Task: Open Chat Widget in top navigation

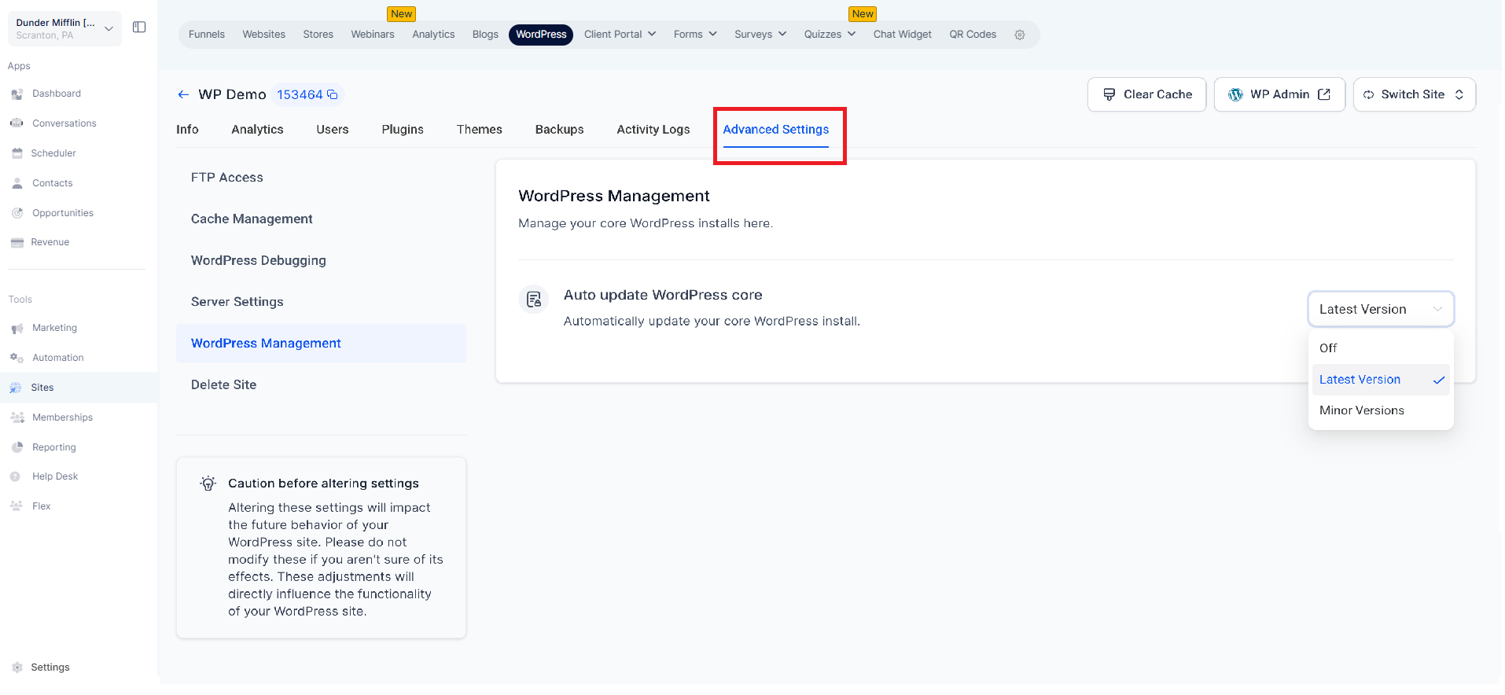Action: click(x=903, y=35)
